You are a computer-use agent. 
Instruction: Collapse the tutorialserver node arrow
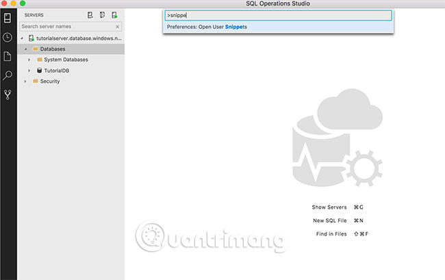(22, 38)
